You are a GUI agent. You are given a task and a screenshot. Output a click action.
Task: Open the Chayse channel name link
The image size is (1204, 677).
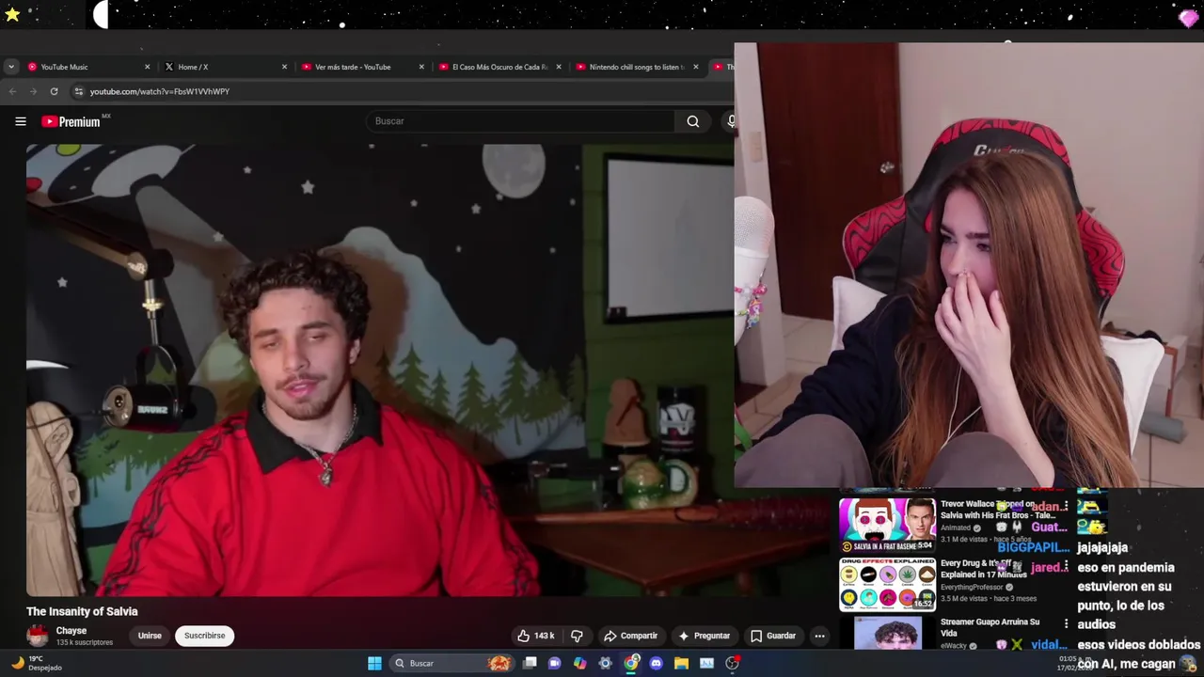71,631
